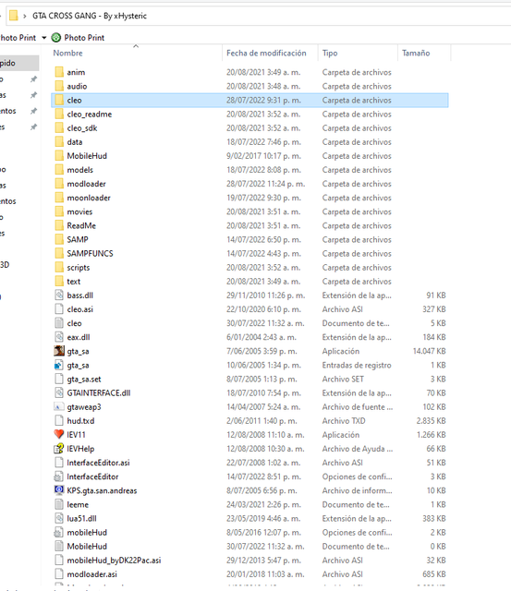
Task: Select the movies folder name
Action: click(x=79, y=211)
